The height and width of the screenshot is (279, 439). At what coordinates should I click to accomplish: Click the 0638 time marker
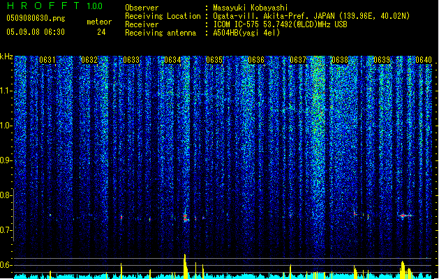coord(340,60)
